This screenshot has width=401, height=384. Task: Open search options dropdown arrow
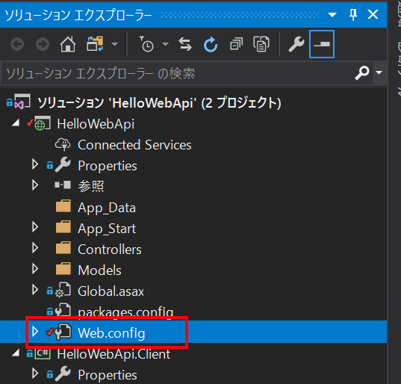pos(379,72)
